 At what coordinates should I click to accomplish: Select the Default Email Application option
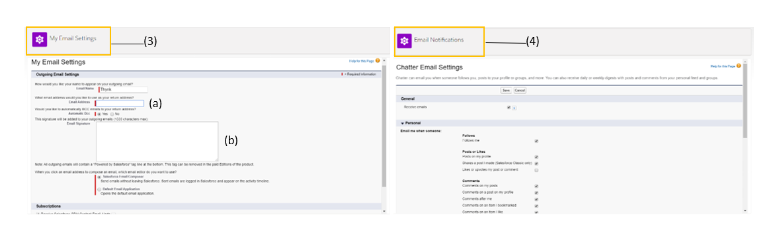coord(99,189)
